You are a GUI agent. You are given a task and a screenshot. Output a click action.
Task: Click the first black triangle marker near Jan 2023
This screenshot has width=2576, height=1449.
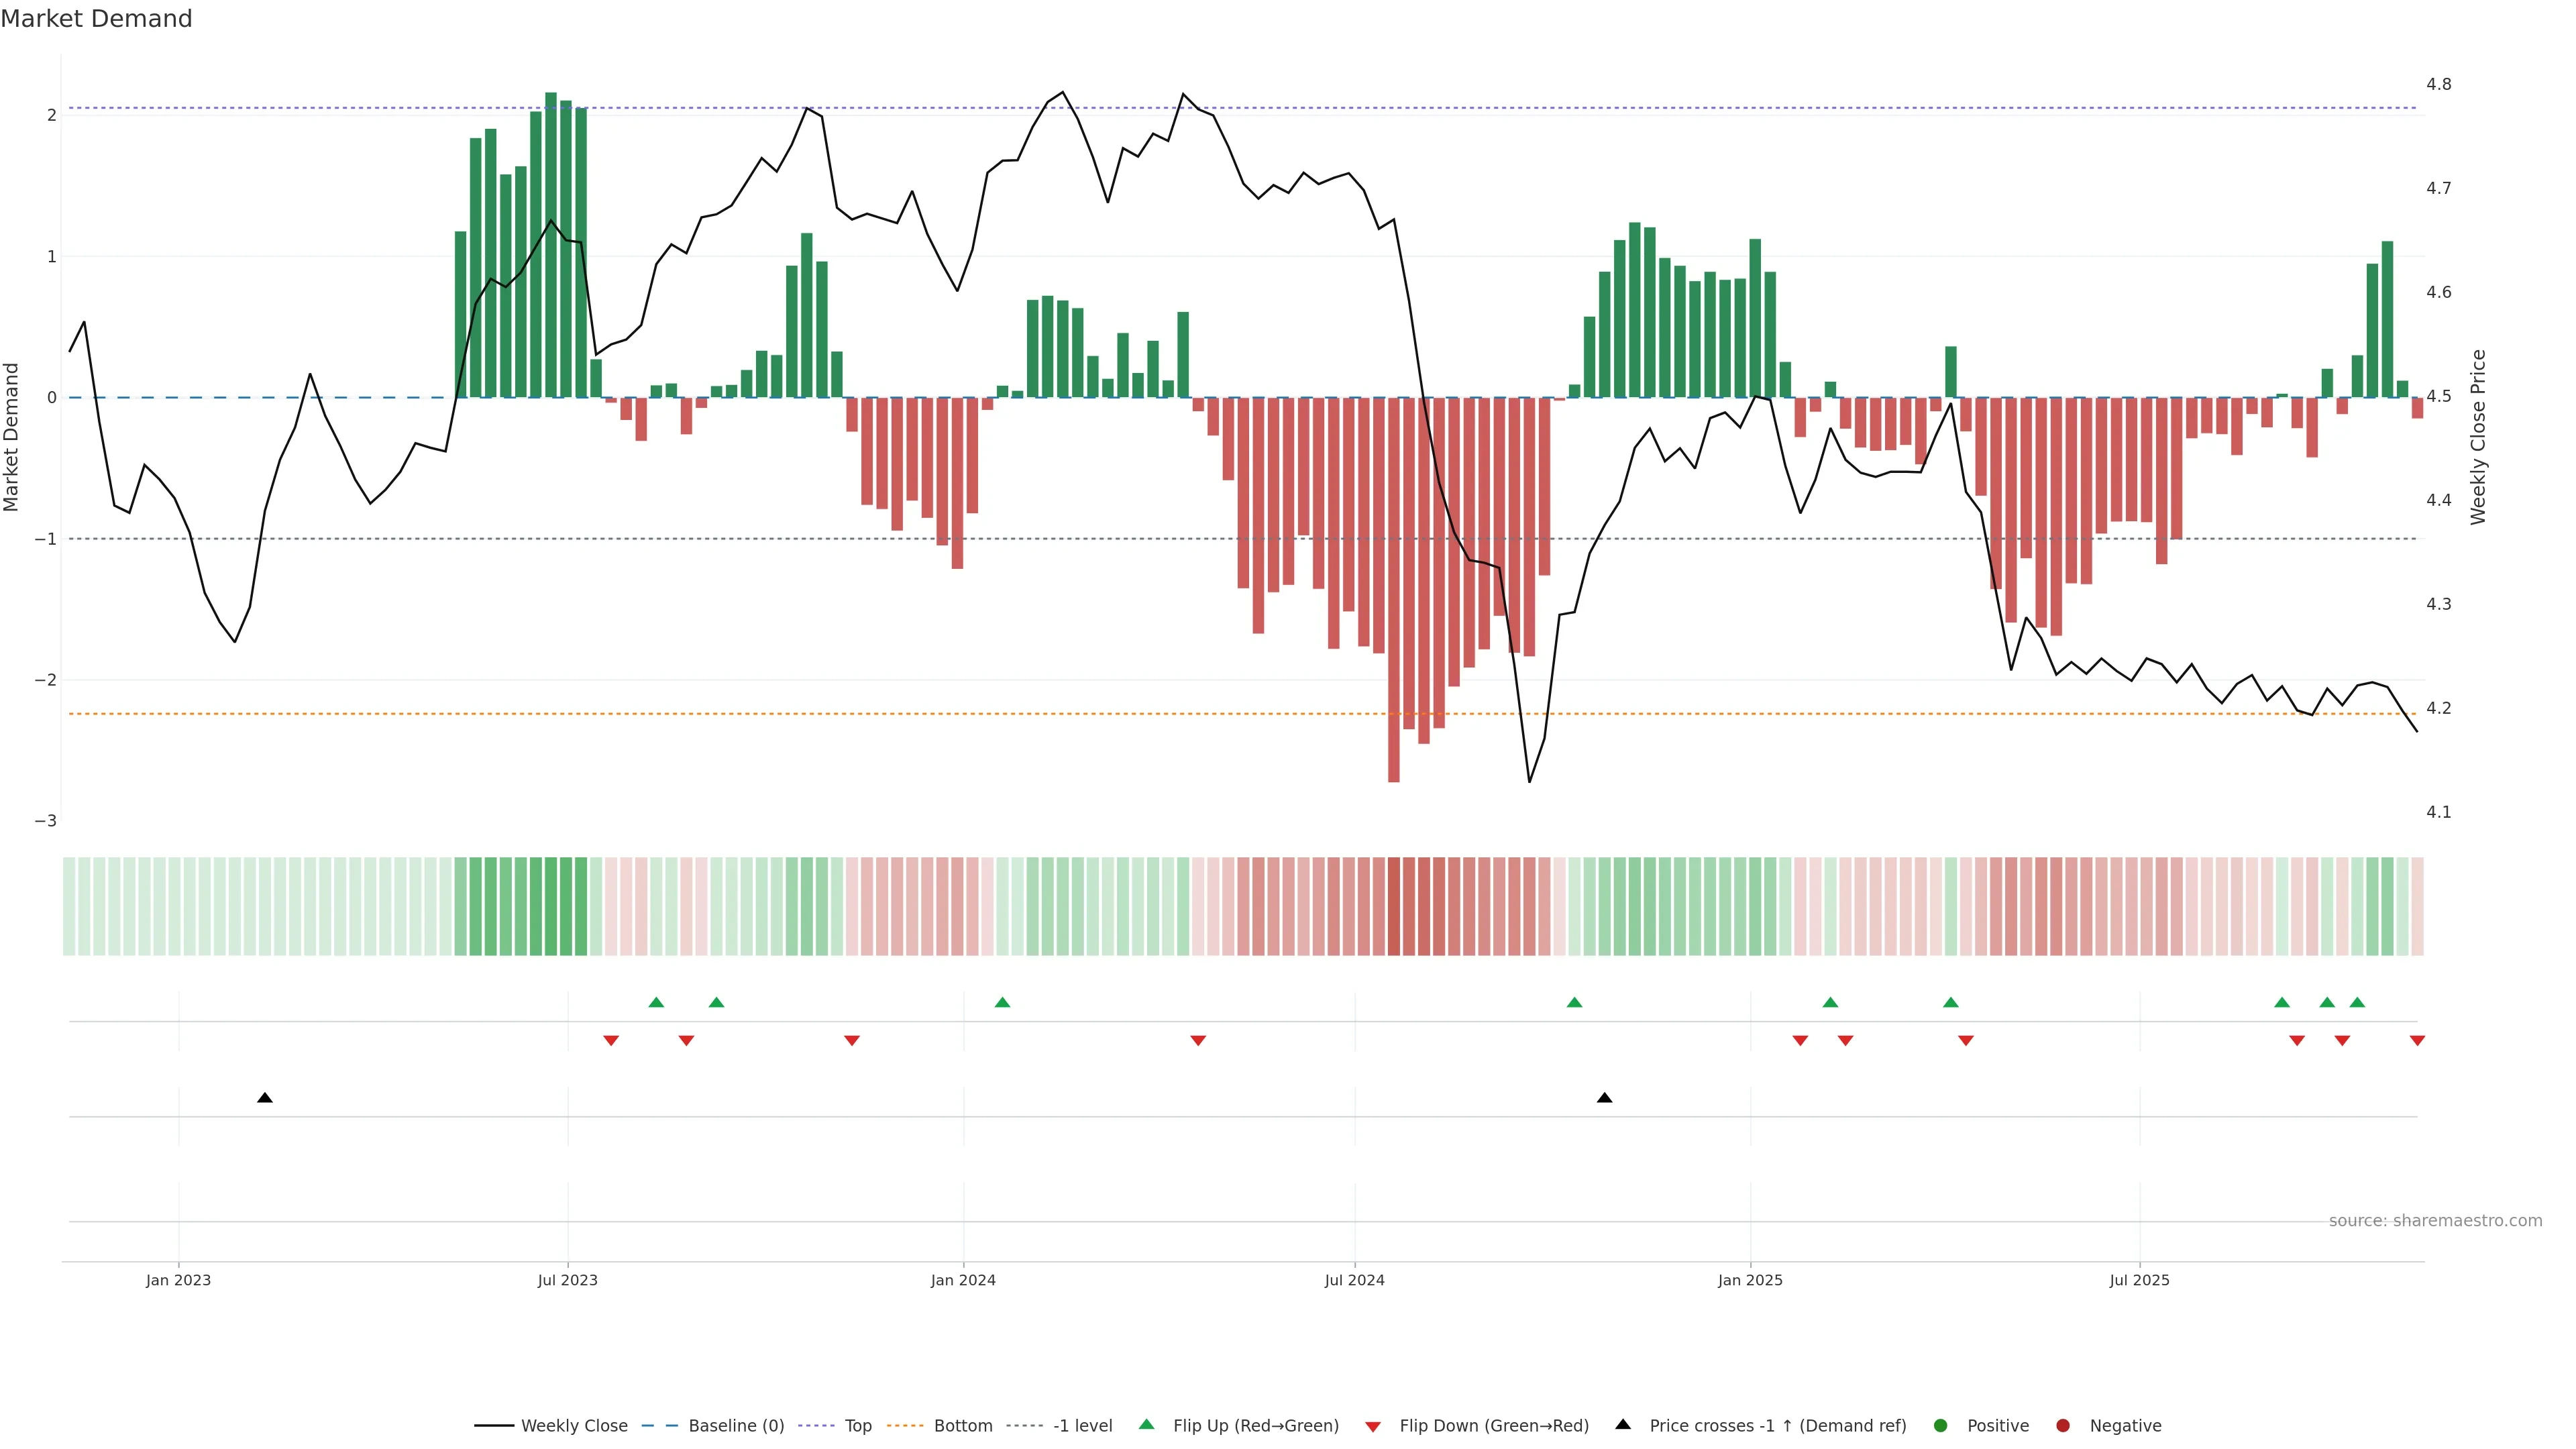click(265, 1098)
